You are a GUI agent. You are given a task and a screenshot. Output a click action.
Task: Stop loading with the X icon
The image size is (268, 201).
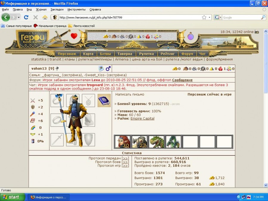click(x=35, y=17)
